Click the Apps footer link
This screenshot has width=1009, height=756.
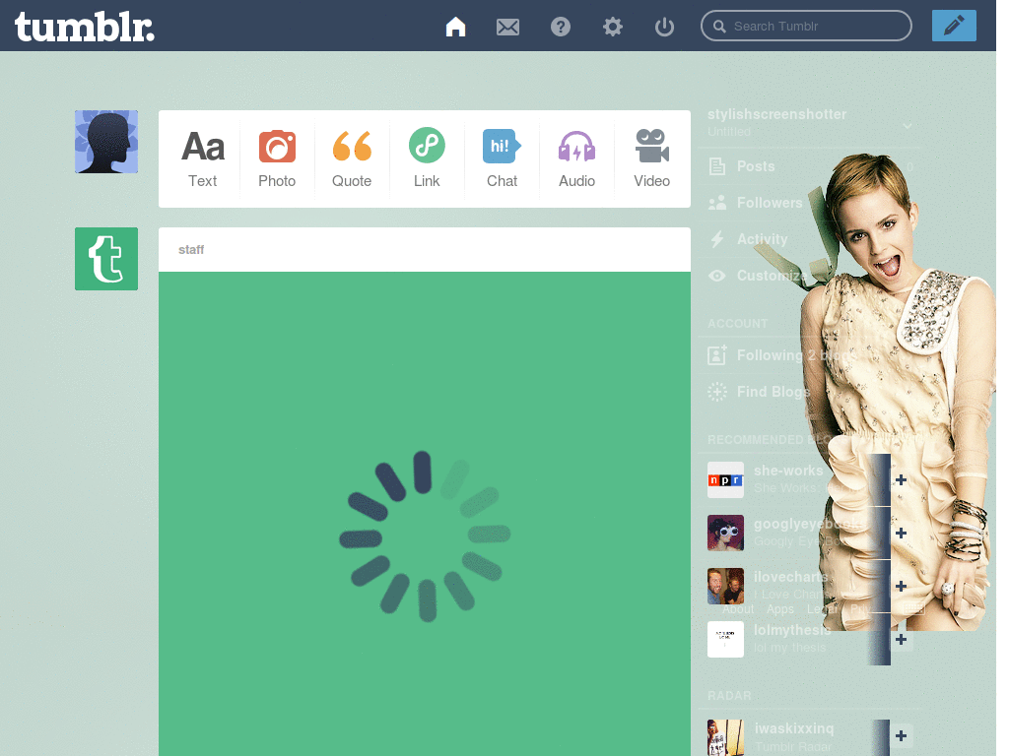pyautogui.click(x=780, y=609)
